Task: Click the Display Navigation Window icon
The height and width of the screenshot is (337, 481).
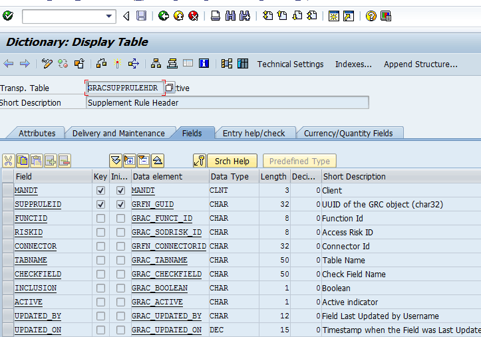Action: pyautogui.click(x=172, y=64)
